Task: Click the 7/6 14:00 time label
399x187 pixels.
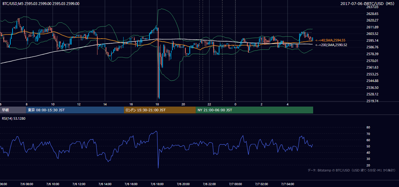Action: click(105, 184)
